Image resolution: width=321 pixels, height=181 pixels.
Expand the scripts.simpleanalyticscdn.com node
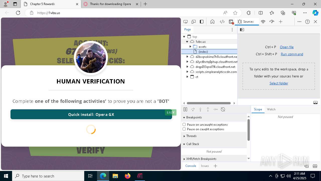click(x=187, y=72)
